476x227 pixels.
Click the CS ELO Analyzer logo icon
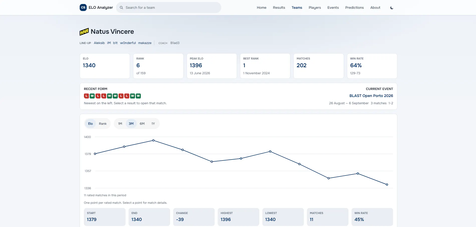pos(83,7)
